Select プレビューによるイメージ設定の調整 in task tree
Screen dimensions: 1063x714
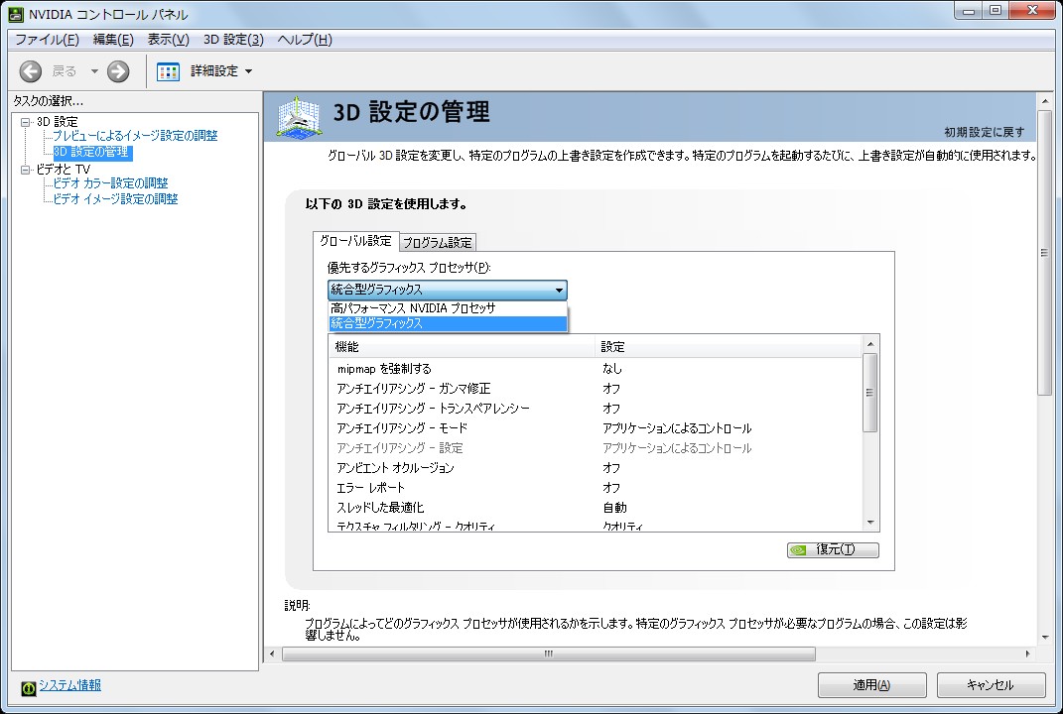click(135, 136)
